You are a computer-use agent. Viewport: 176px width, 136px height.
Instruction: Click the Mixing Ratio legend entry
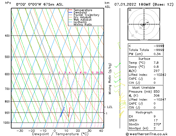click(x=83, y=25)
